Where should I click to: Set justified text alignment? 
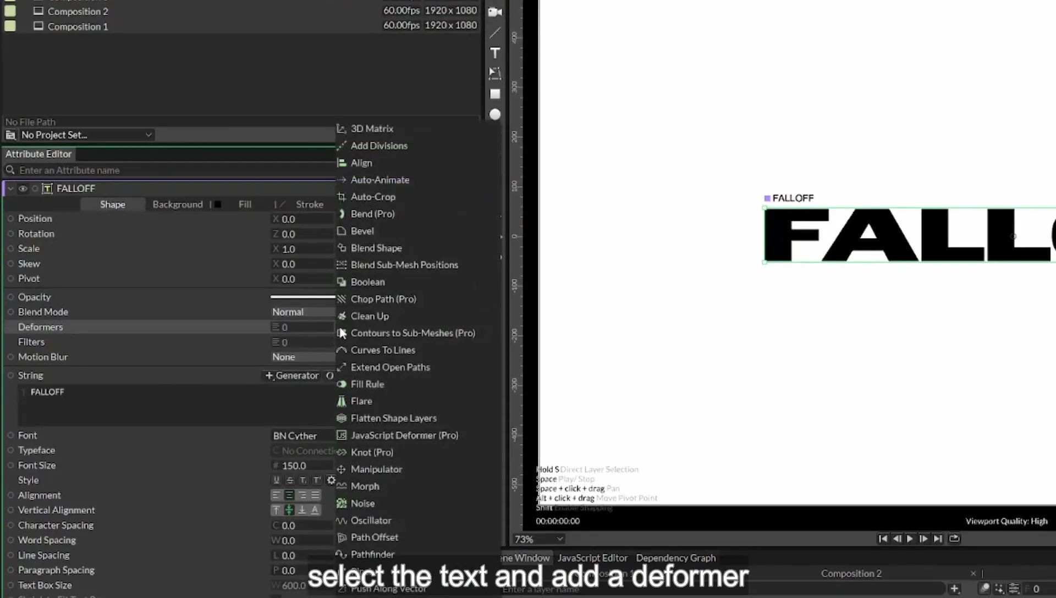[315, 495]
